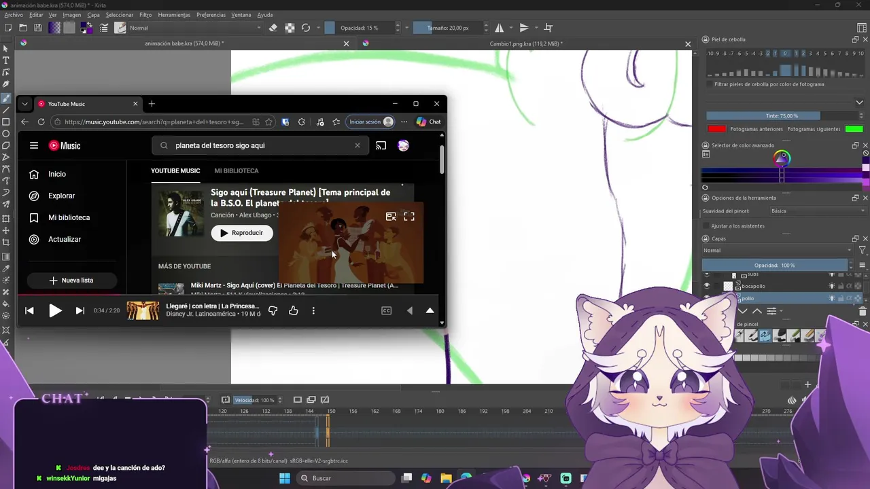Select the Shape Select arrow tool
Viewport: 870px width, 489px height.
(6, 48)
